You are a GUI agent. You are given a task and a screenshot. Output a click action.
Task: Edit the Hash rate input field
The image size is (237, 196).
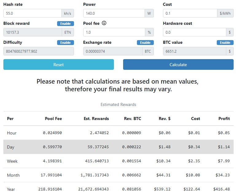pyautogui.click(x=33, y=13)
